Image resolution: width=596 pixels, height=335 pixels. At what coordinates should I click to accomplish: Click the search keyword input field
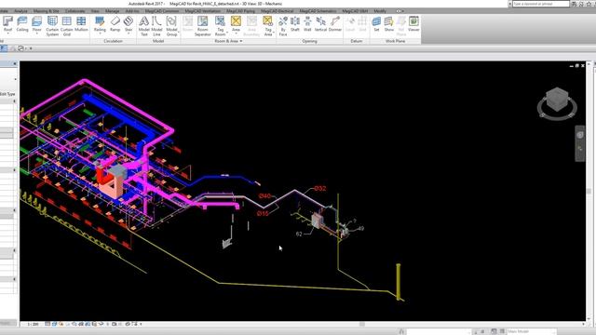[x=540, y=4]
